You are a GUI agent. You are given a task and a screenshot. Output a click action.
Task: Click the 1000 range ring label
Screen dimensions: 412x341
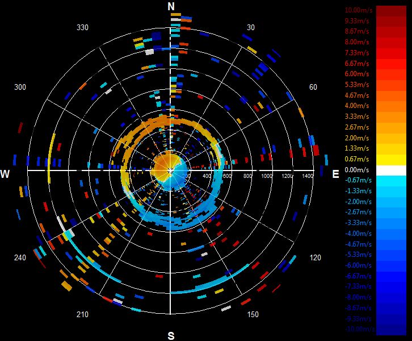point(267,176)
